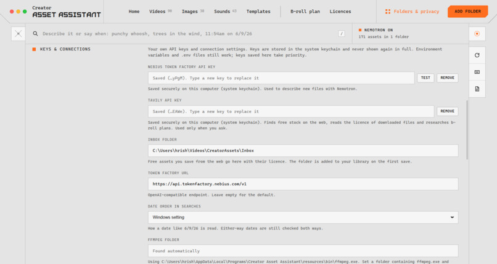
Task: Click the Token Factory URL field
Action: coord(303,184)
